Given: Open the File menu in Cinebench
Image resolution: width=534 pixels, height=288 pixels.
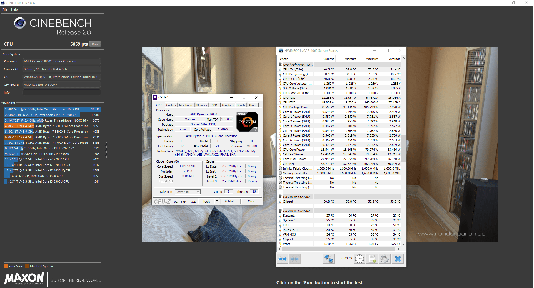Looking at the screenshot, I should point(5,9).
